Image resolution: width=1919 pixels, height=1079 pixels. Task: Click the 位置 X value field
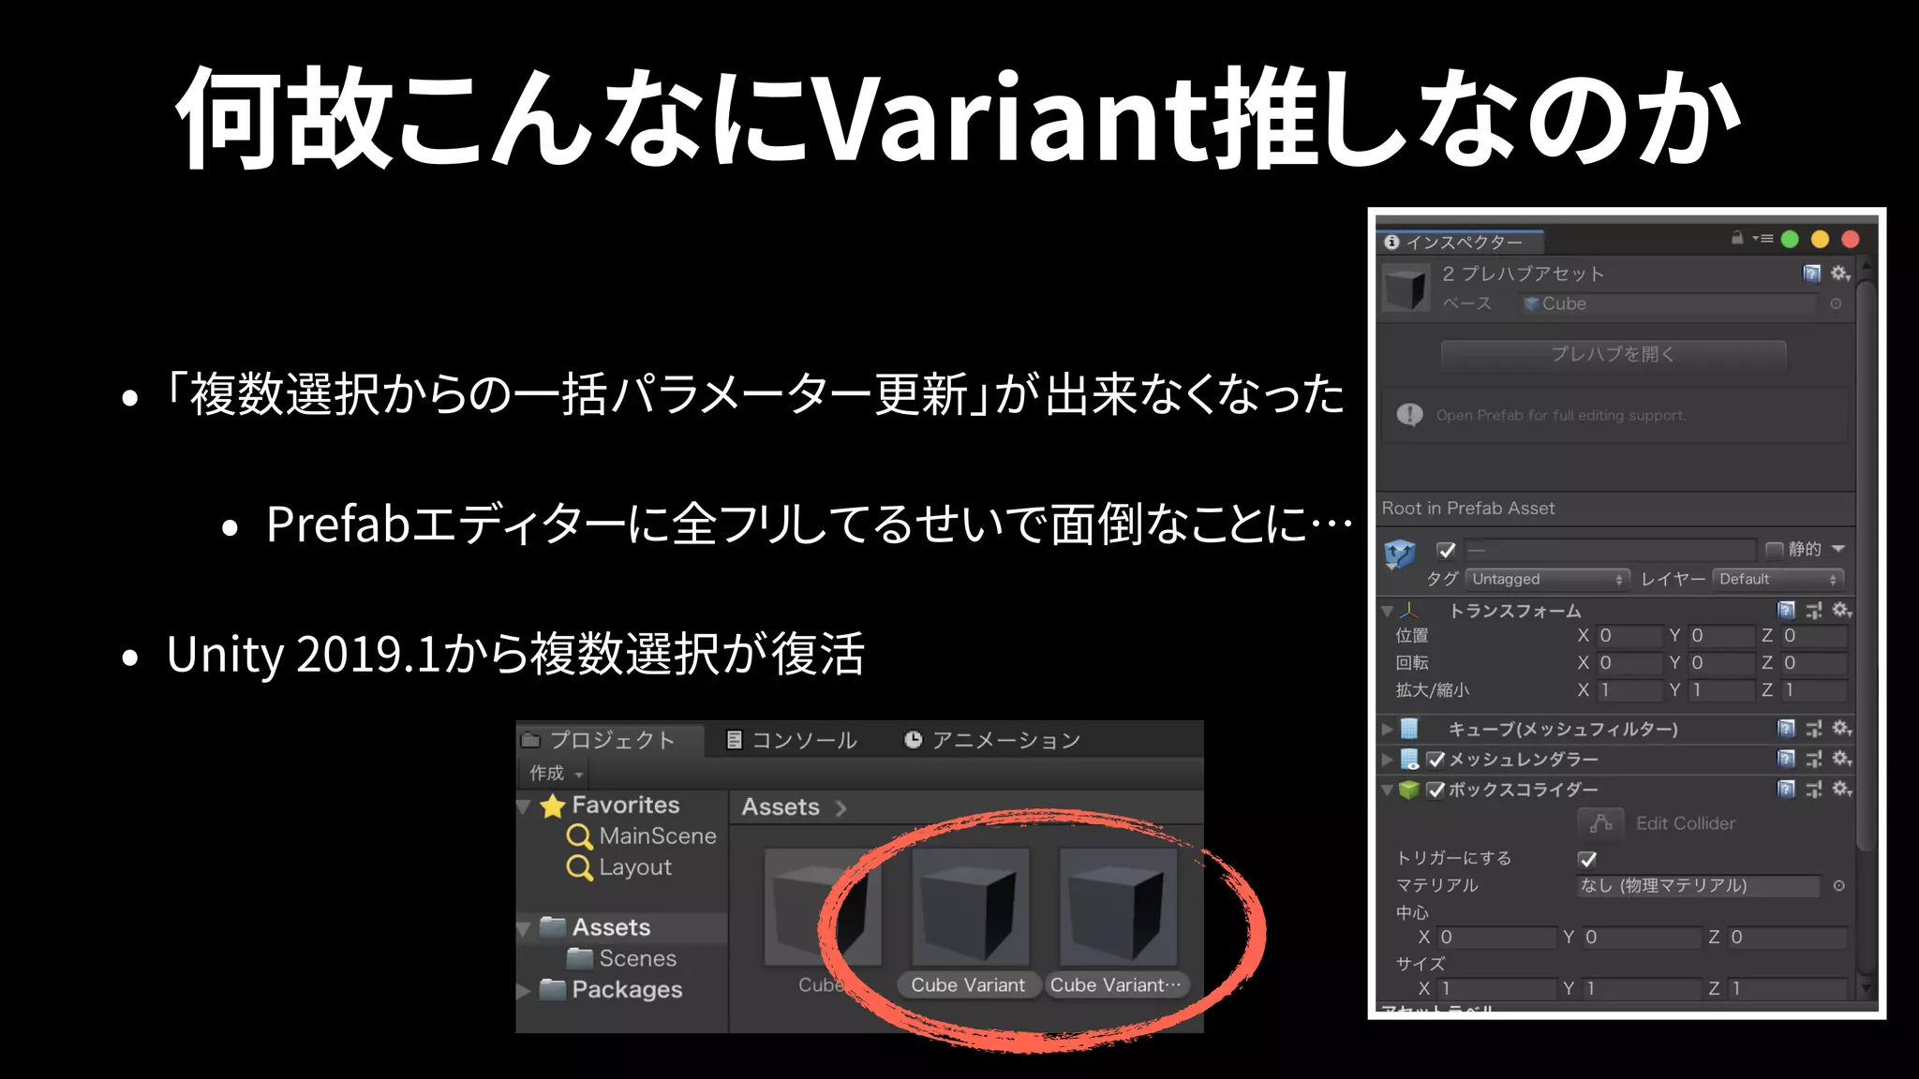[x=1629, y=636]
